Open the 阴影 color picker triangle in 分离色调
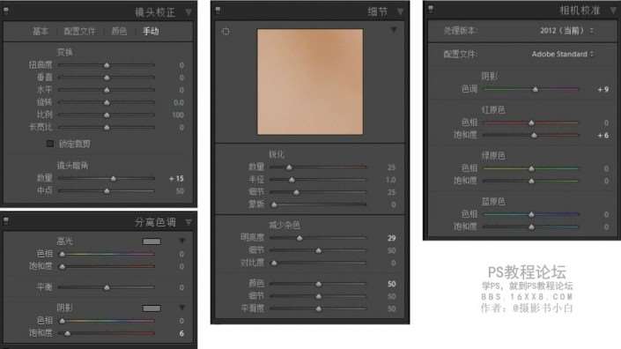 [x=182, y=308]
